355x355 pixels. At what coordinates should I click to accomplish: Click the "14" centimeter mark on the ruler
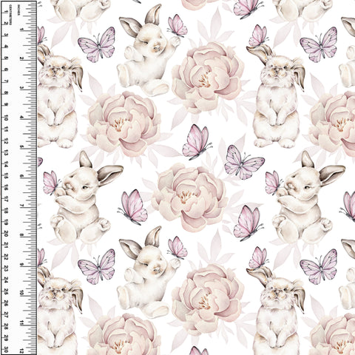[x=6, y=164]
